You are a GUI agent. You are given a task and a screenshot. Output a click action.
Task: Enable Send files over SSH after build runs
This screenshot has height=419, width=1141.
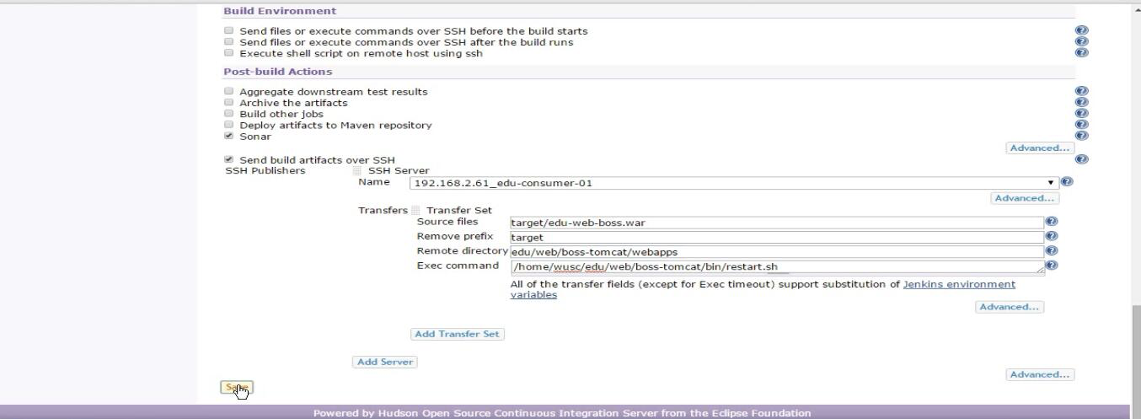coord(228,41)
